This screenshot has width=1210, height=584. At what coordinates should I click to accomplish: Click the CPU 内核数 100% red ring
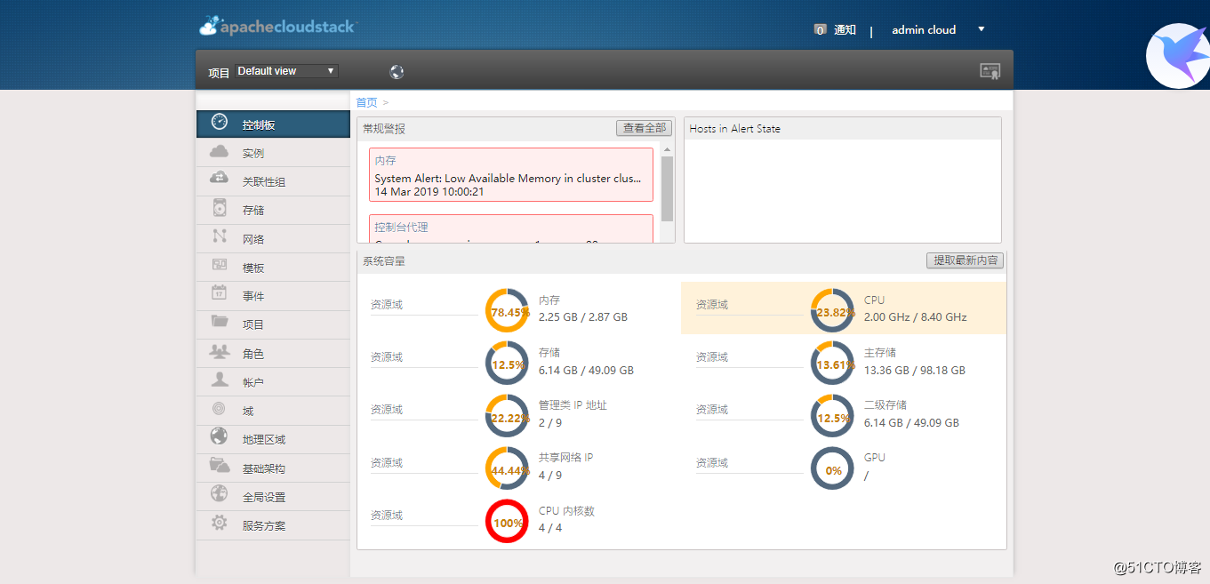pos(508,522)
